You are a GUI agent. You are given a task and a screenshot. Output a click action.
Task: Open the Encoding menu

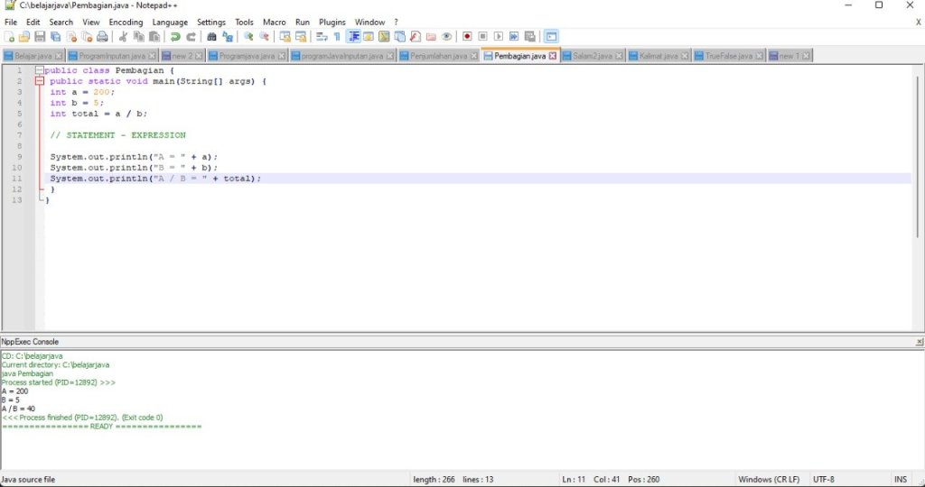126,22
